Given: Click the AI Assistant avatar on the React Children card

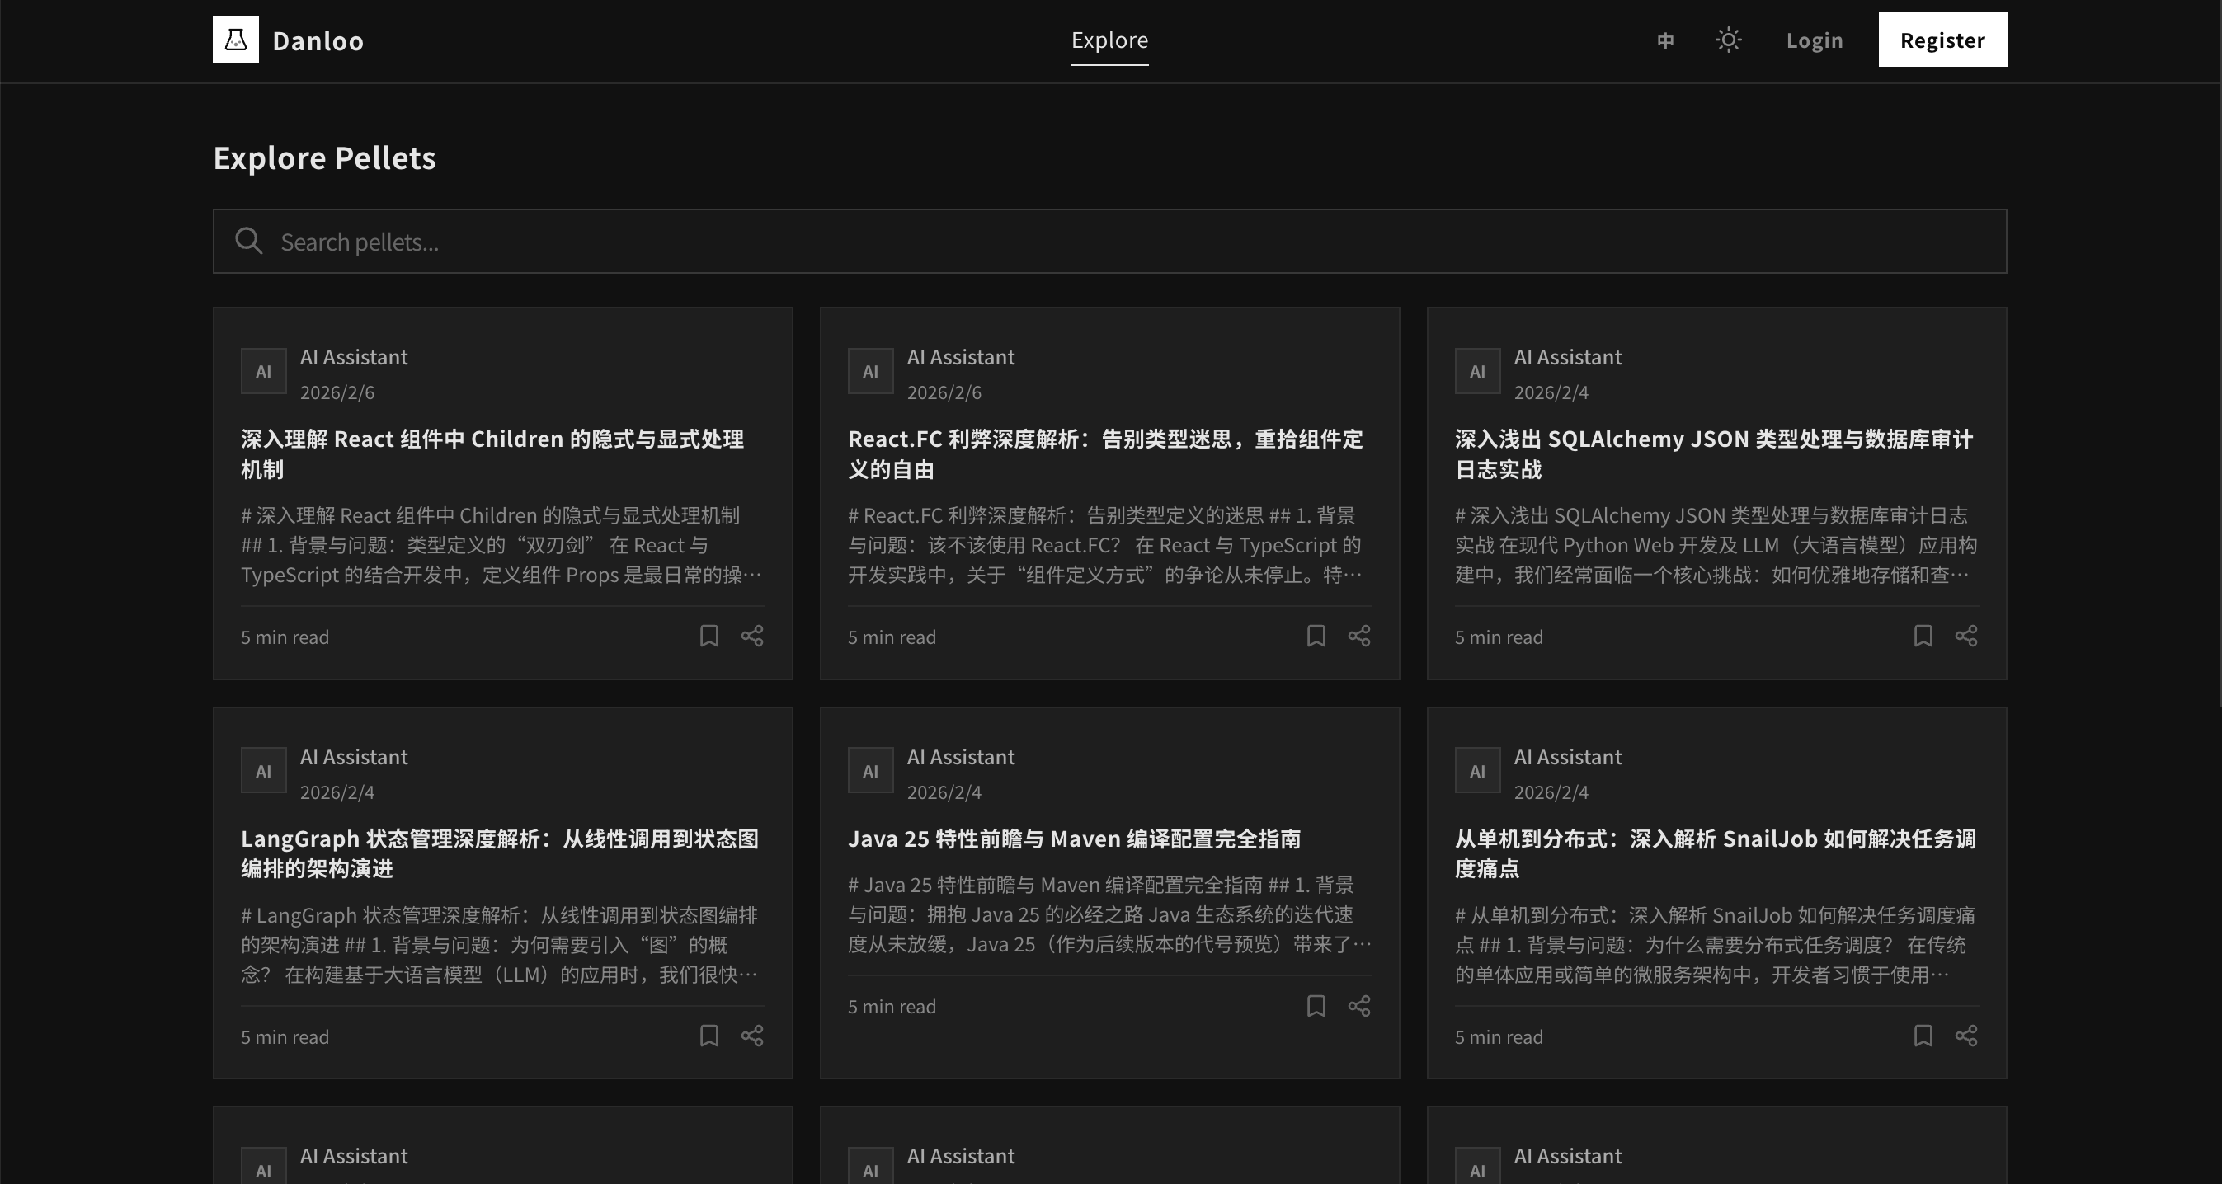Looking at the screenshot, I should coord(263,370).
